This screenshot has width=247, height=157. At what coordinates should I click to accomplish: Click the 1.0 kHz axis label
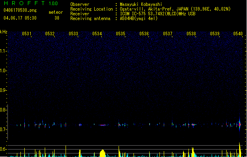pyautogui.click(x=3, y=71)
